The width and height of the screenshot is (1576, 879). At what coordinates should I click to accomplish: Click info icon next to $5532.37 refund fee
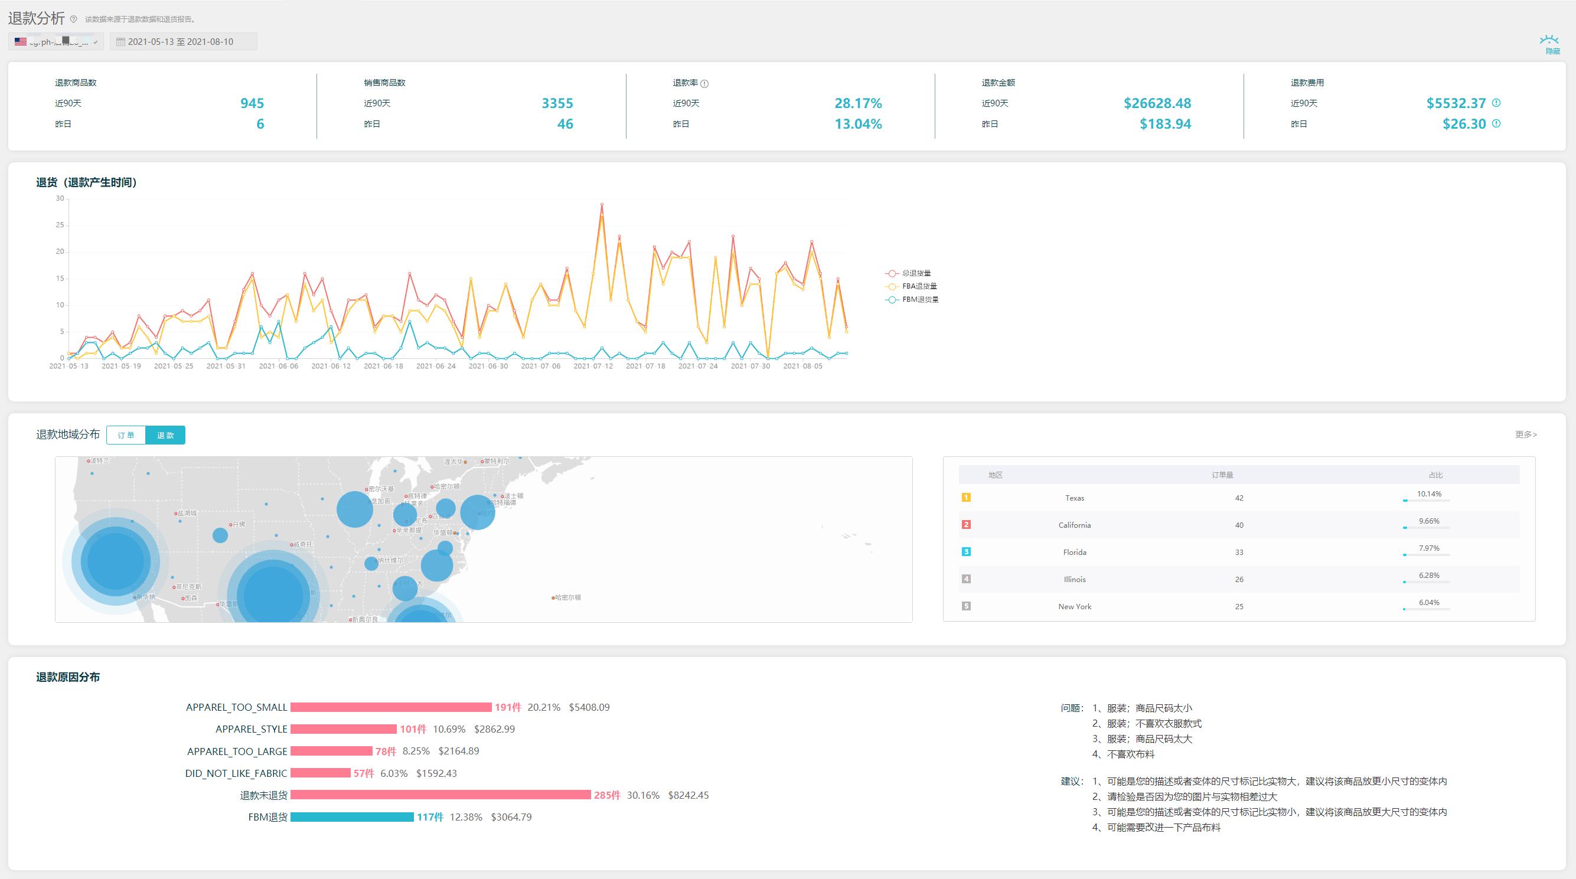(1496, 103)
